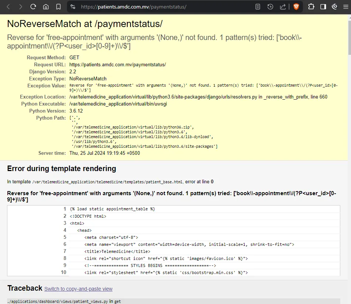Click the clock icon in address bar
The image size is (351, 304).
pyautogui.click(x=270, y=7)
